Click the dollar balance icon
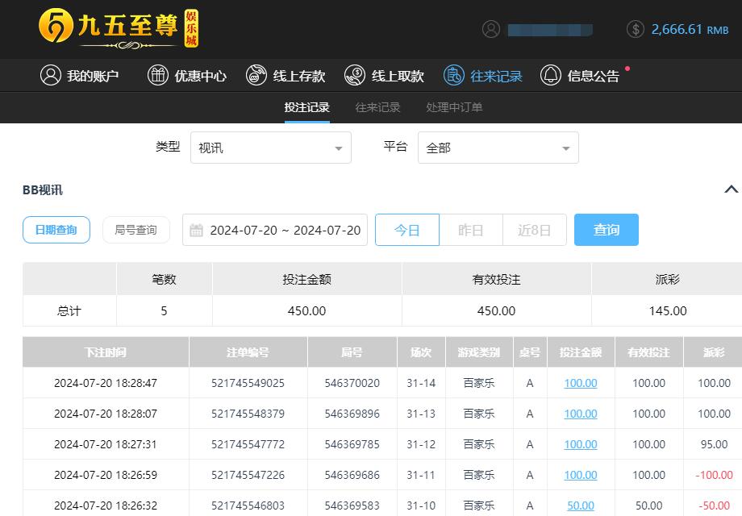The height and width of the screenshot is (516, 742). click(634, 29)
